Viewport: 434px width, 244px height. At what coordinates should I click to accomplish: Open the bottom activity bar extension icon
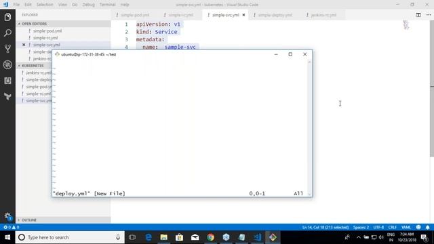click(x=7, y=96)
